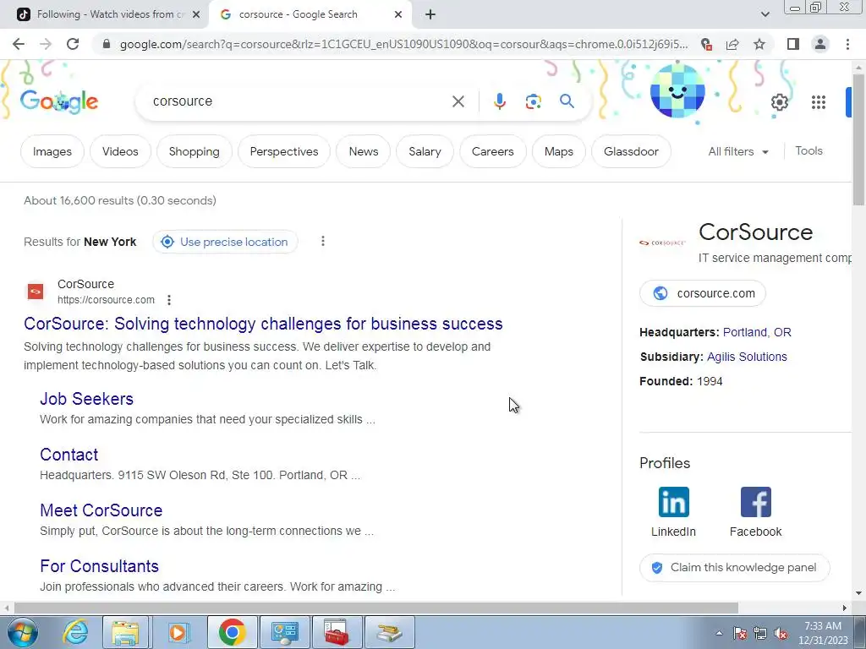Expand the All filters dropdown
The height and width of the screenshot is (649, 866).
click(737, 151)
